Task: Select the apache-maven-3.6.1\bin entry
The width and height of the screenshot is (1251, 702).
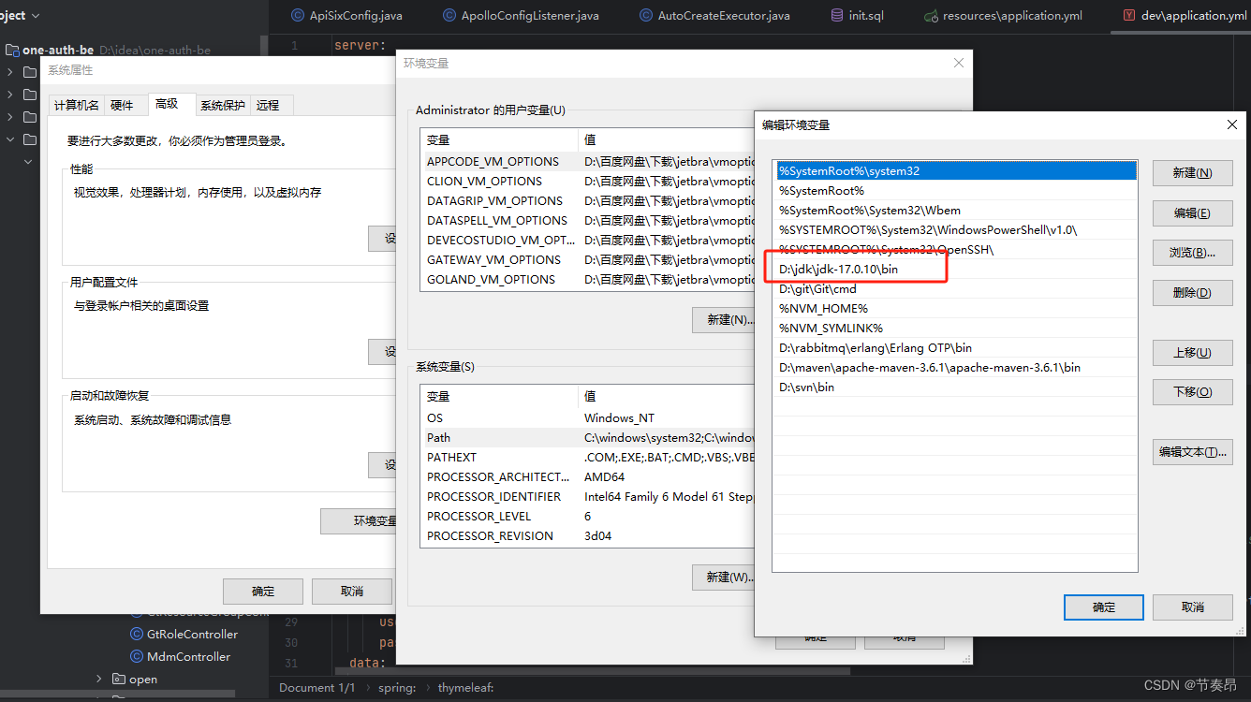Action: pos(955,367)
